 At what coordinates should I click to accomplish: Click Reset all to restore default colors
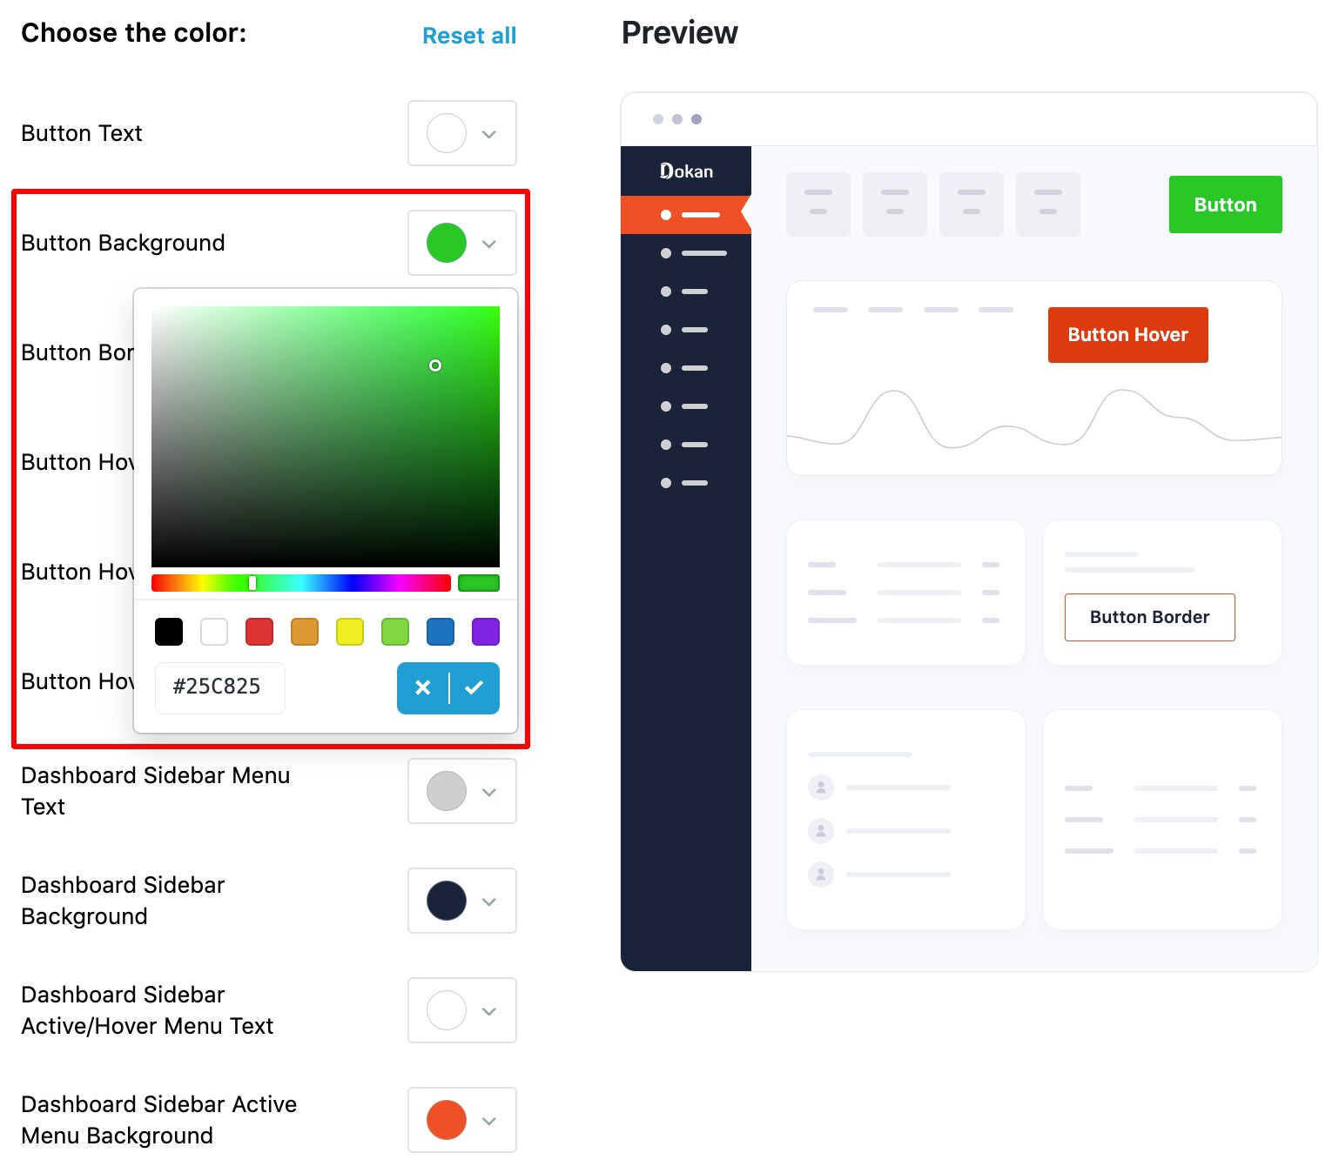pos(468,36)
